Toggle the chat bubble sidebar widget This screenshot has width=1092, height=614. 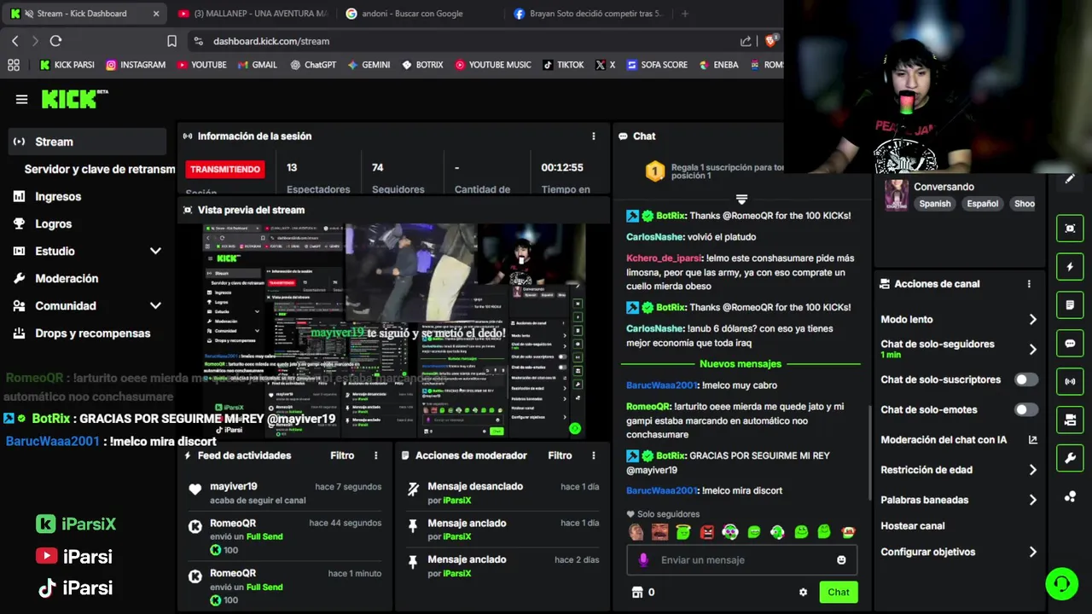(1070, 344)
